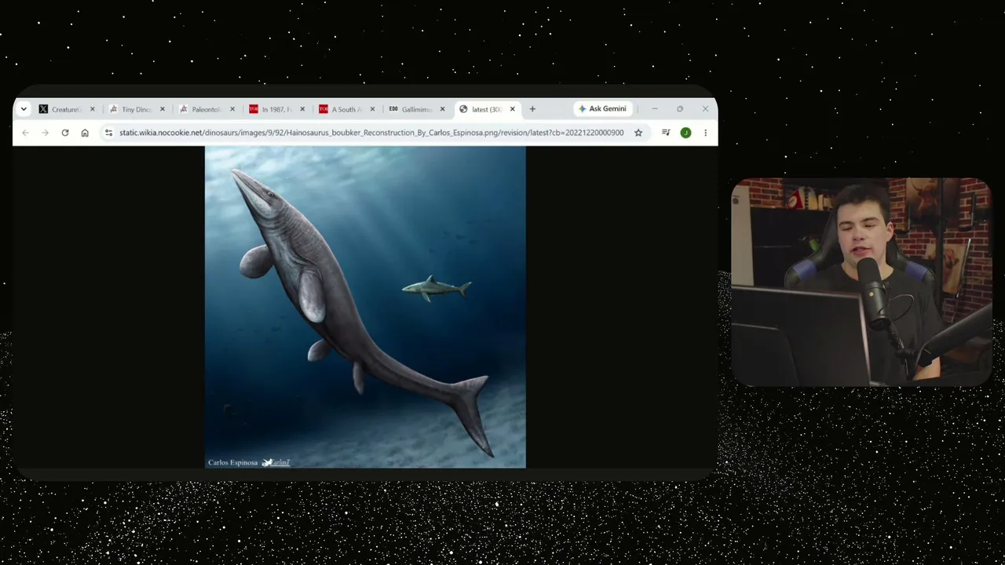The image size is (1005, 565).
Task: Click the Hainosaurus reconstruction image
Action: (365, 307)
